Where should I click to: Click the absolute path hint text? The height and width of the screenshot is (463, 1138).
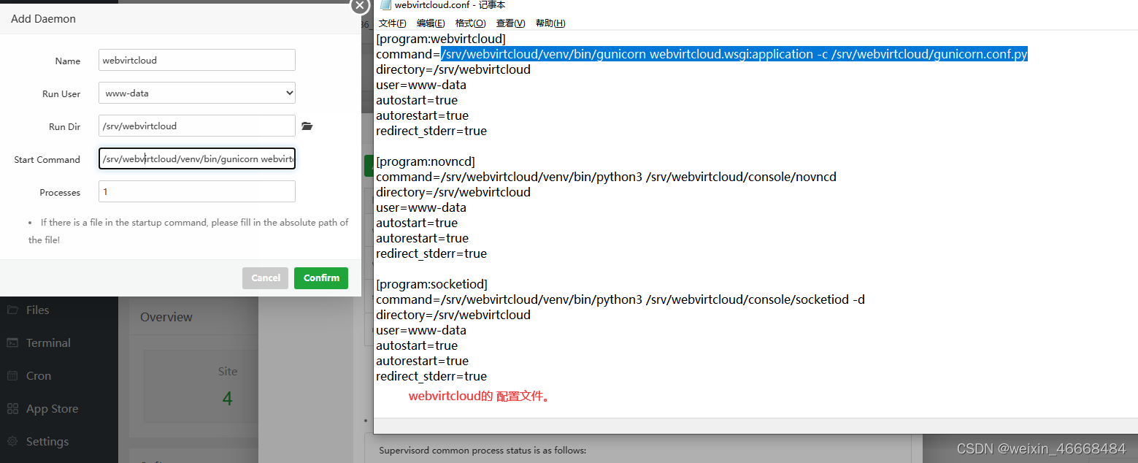(188, 231)
